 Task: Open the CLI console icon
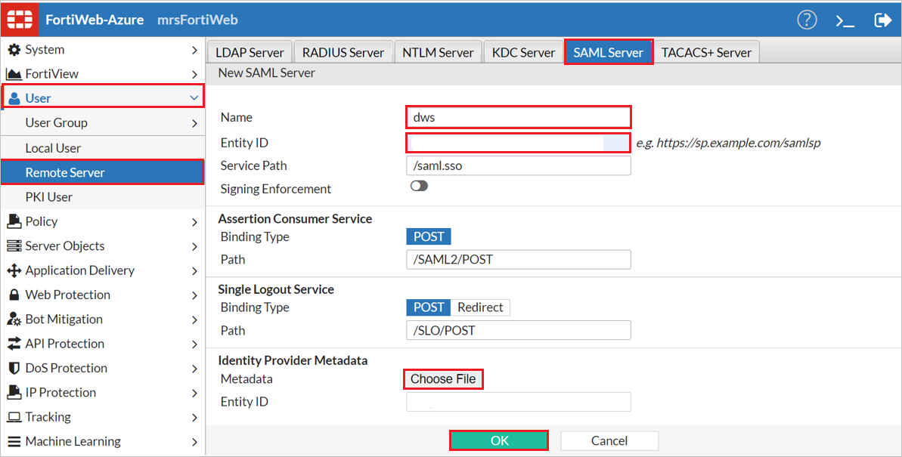[845, 21]
